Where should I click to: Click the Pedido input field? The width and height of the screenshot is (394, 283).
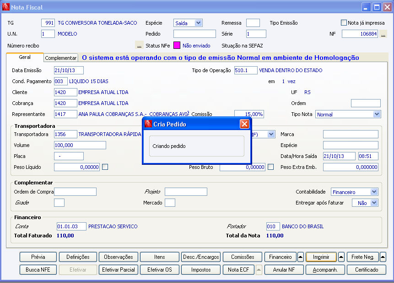(194, 34)
